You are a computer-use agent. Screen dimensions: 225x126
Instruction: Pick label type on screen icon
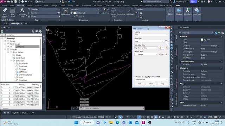pos(166,41)
